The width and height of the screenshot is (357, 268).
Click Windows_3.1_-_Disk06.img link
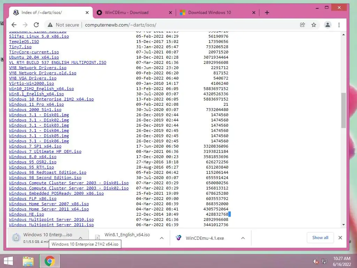pos(39,141)
